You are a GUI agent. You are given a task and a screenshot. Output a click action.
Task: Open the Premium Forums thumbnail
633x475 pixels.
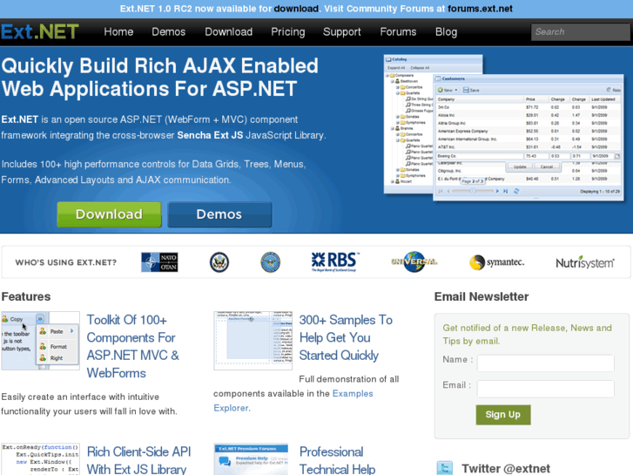tap(251, 459)
